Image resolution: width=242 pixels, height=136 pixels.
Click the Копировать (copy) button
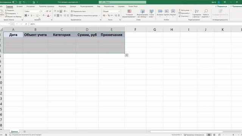(x=11, y=14)
